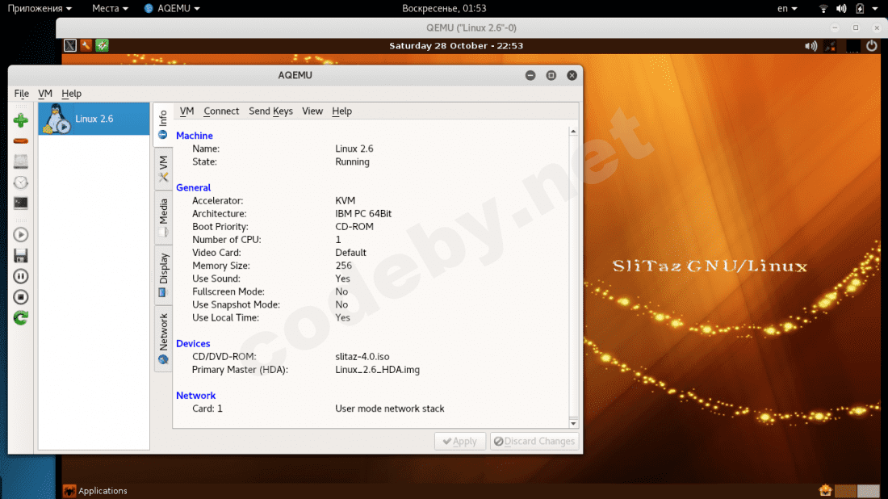888x499 pixels.
Task: Click the Network section heading in info
Action: pyautogui.click(x=196, y=396)
